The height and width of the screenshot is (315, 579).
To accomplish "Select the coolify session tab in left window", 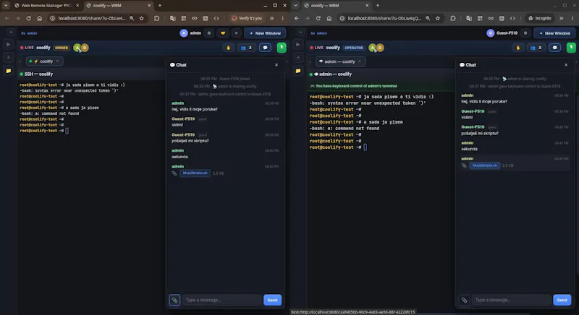I will click(x=44, y=61).
